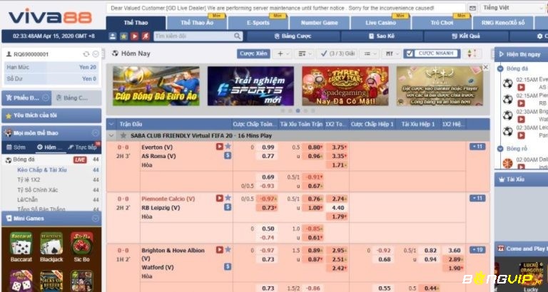This screenshot has width=548, height=292.
Task: Go to first banner carousel dot
Action: (x=283, y=110)
